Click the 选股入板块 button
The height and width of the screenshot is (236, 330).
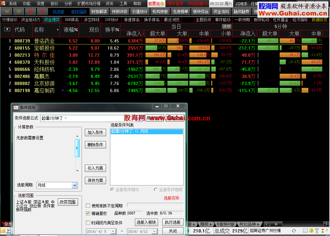146,222
